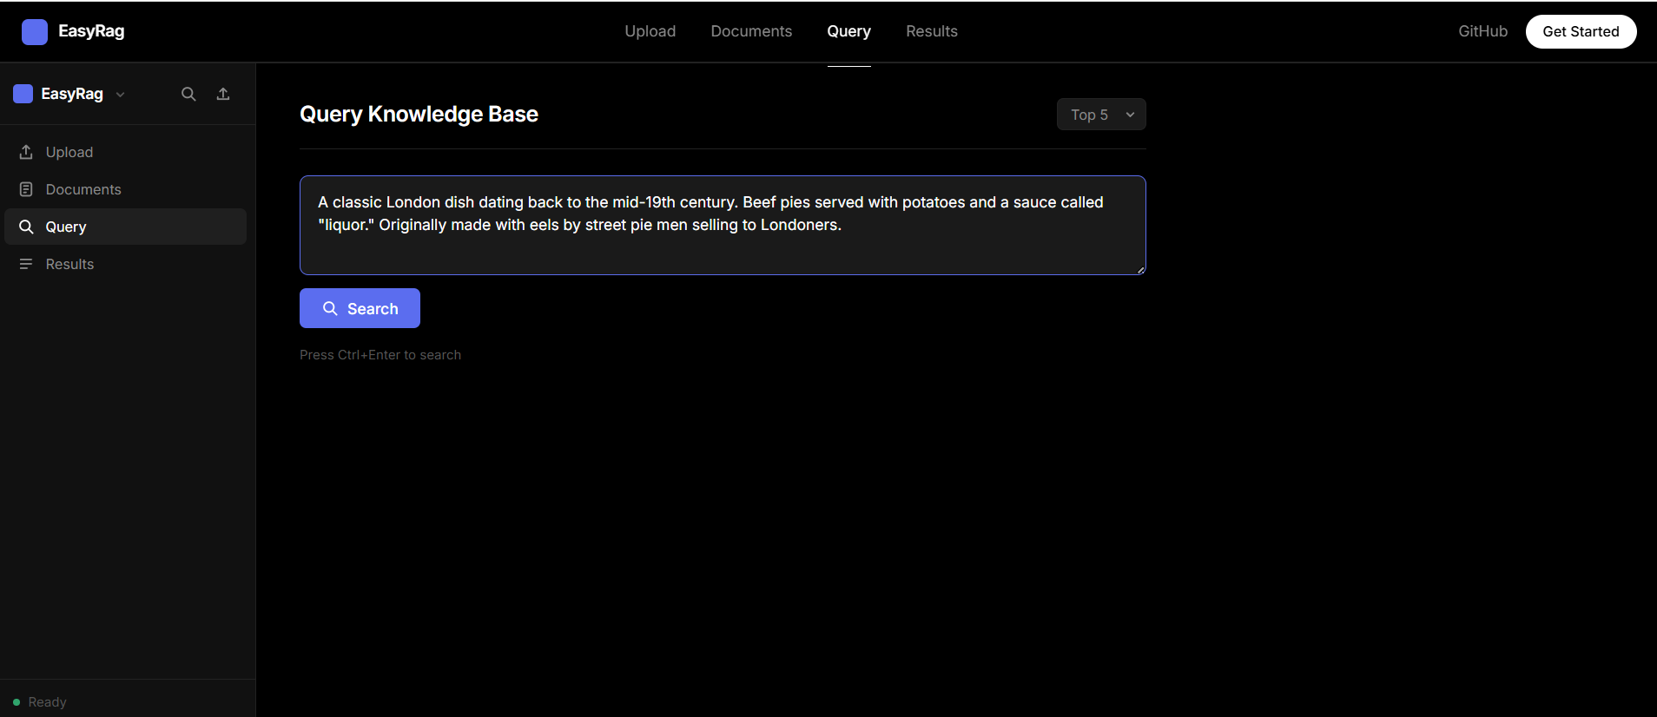Click the purple EasyRag workspace icon in sidebar
1657x717 pixels.
tap(23, 94)
